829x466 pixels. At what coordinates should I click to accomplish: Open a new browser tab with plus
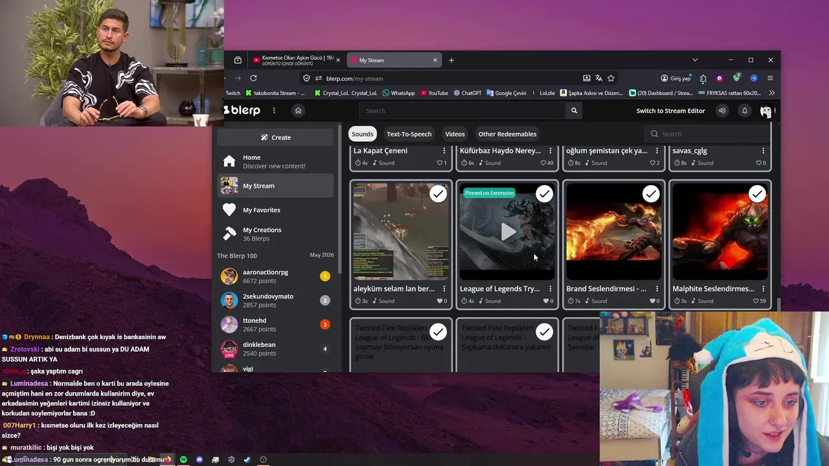click(x=451, y=60)
